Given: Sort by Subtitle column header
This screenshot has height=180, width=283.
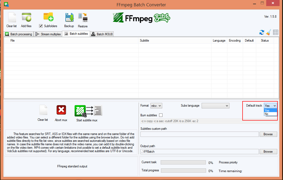Looking at the screenshot, I should click(x=175, y=41).
